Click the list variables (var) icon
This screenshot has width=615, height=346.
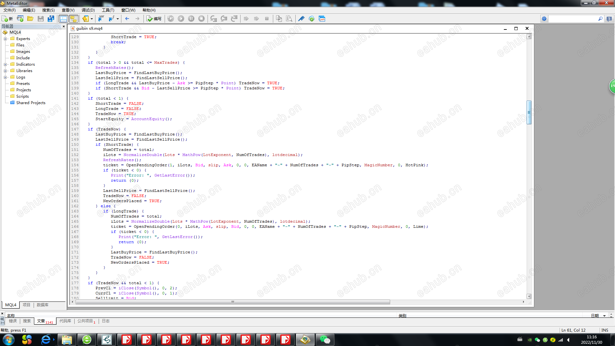pos(101,19)
